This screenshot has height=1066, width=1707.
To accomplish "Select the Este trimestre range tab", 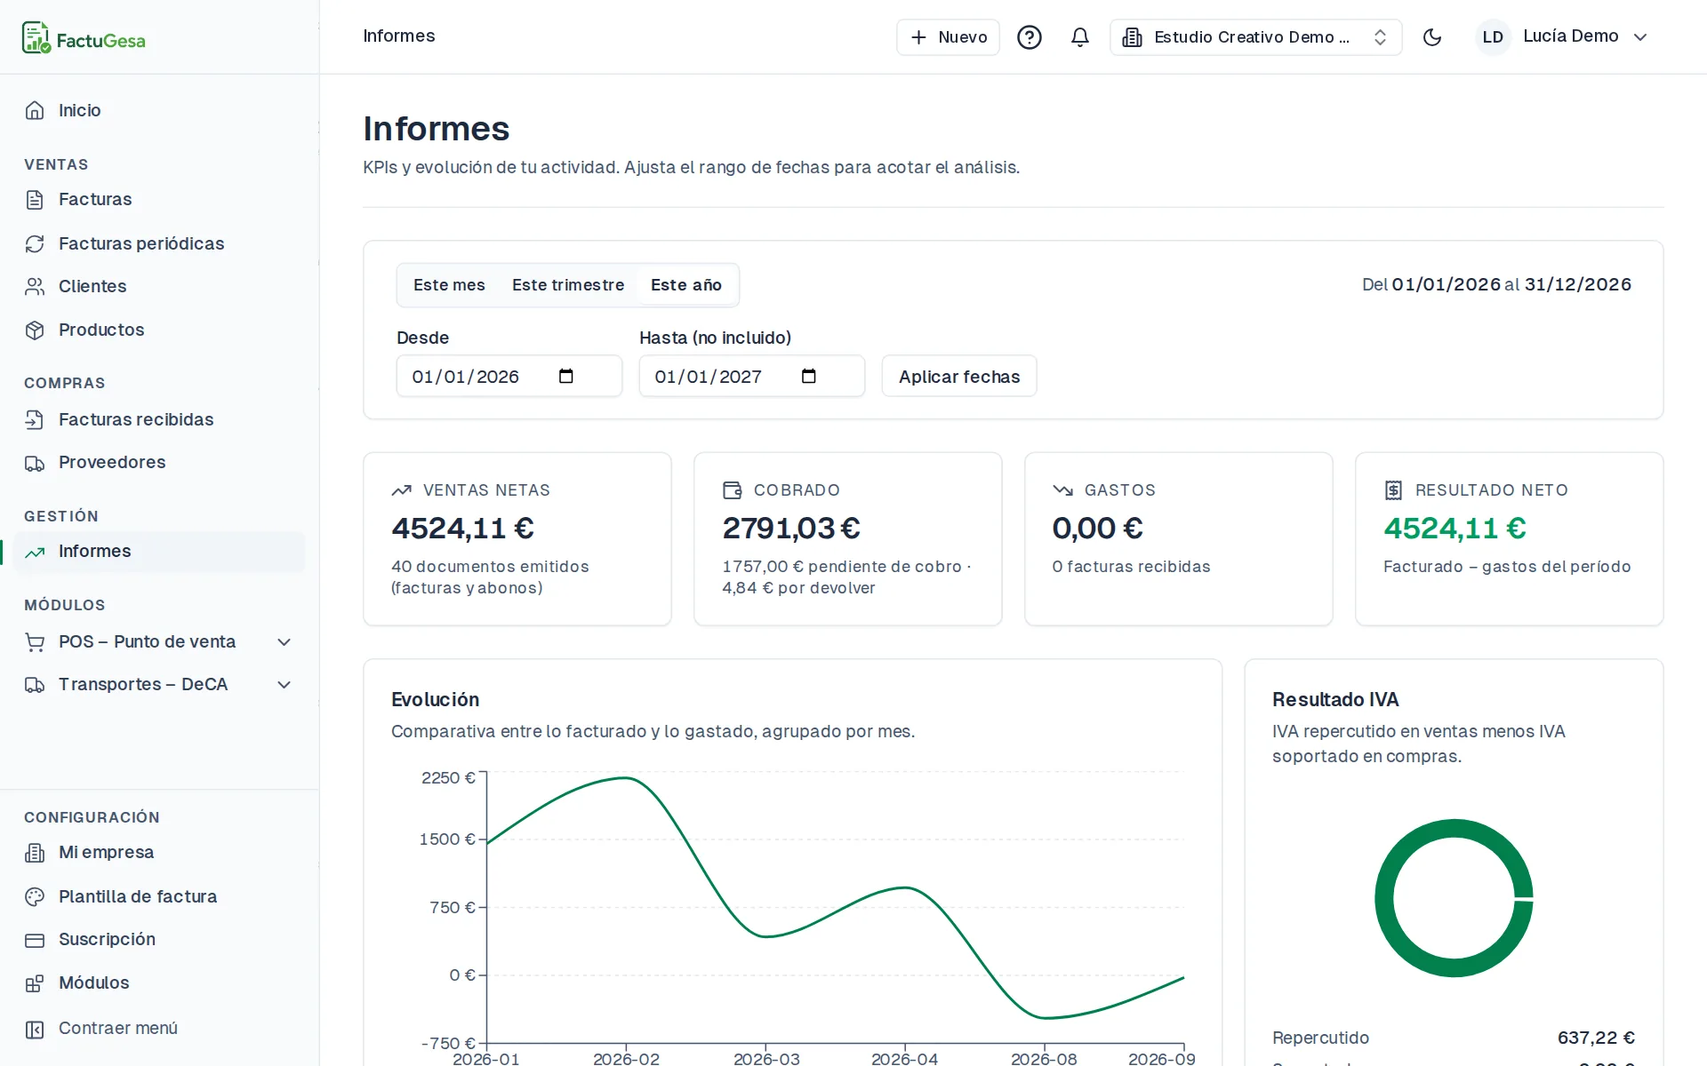I will tap(568, 285).
